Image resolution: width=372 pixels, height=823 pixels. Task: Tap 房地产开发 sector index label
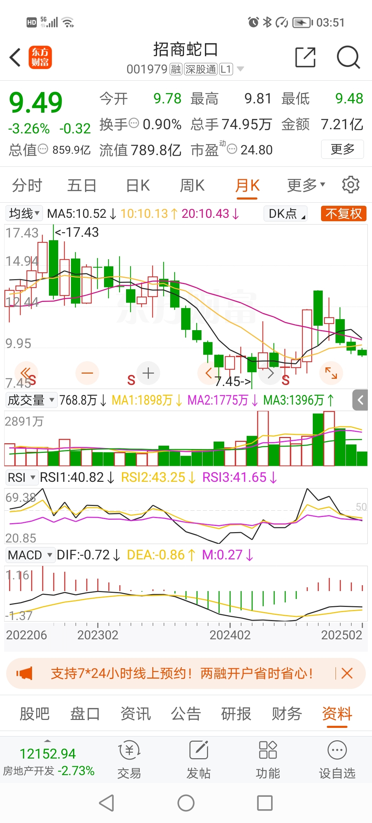(29, 771)
